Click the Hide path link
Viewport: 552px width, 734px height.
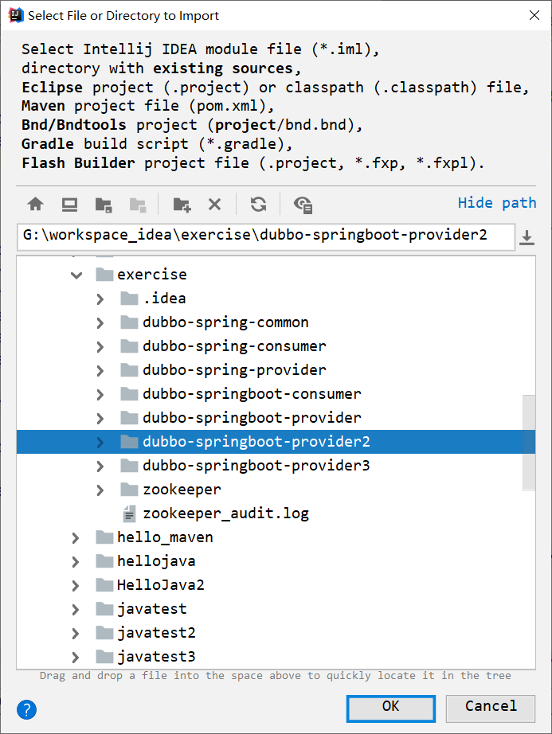[497, 203]
